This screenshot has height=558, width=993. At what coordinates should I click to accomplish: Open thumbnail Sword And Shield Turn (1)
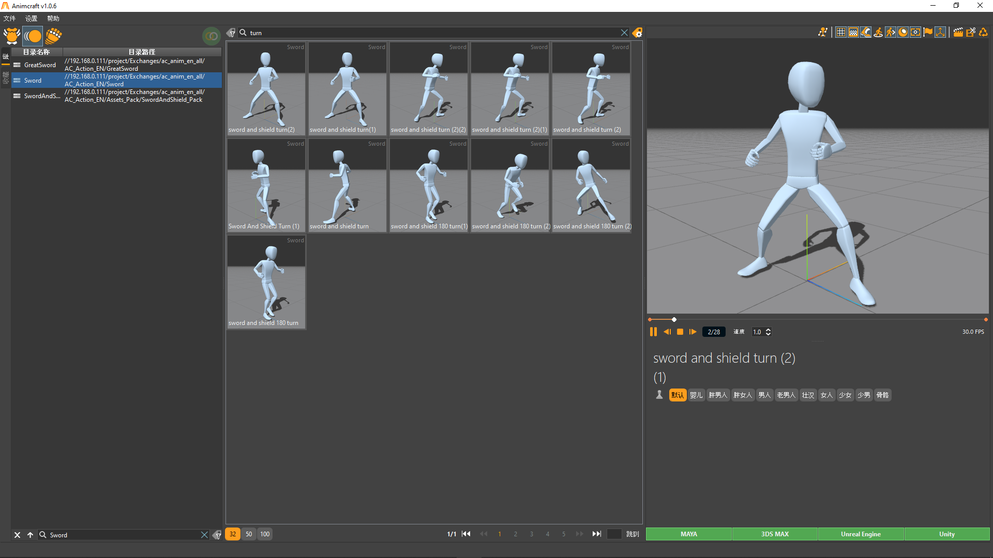[266, 185]
